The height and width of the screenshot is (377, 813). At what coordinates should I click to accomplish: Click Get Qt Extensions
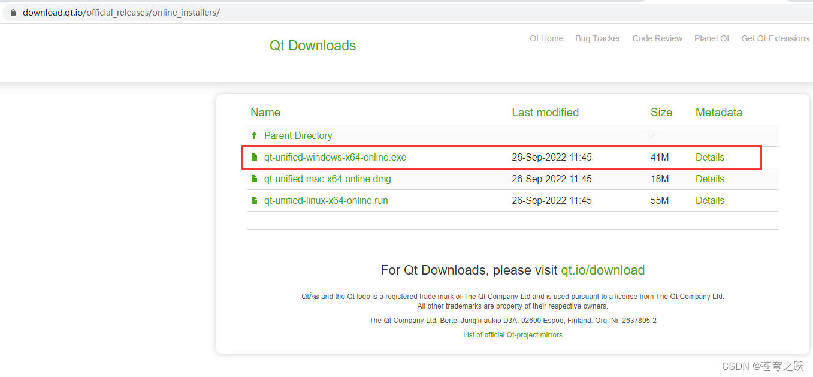tap(775, 38)
